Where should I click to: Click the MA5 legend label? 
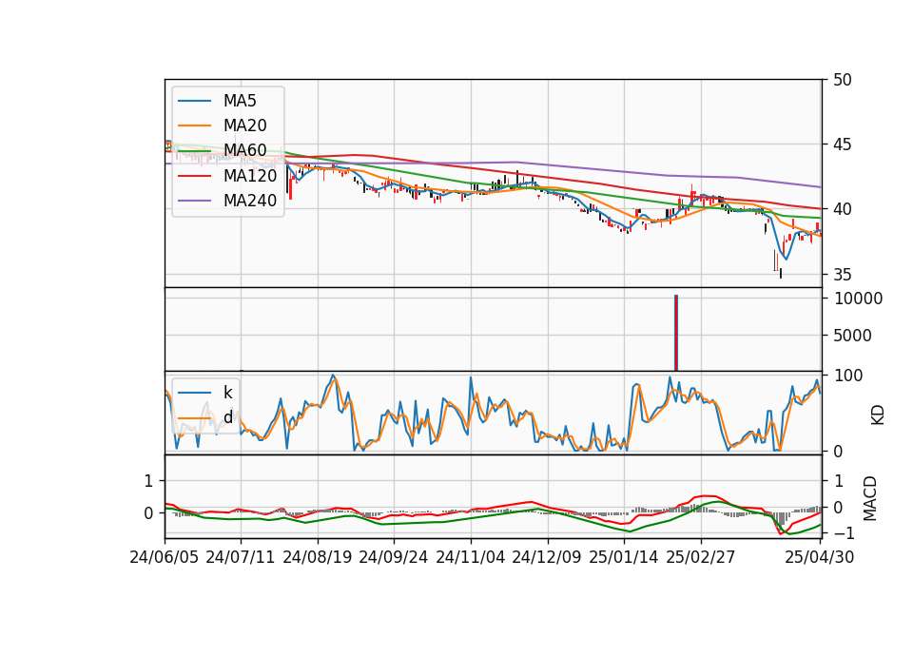click(x=240, y=101)
